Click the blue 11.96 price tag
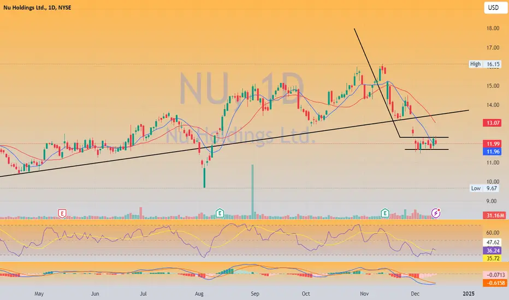This screenshot has height=300, width=509. (x=493, y=152)
